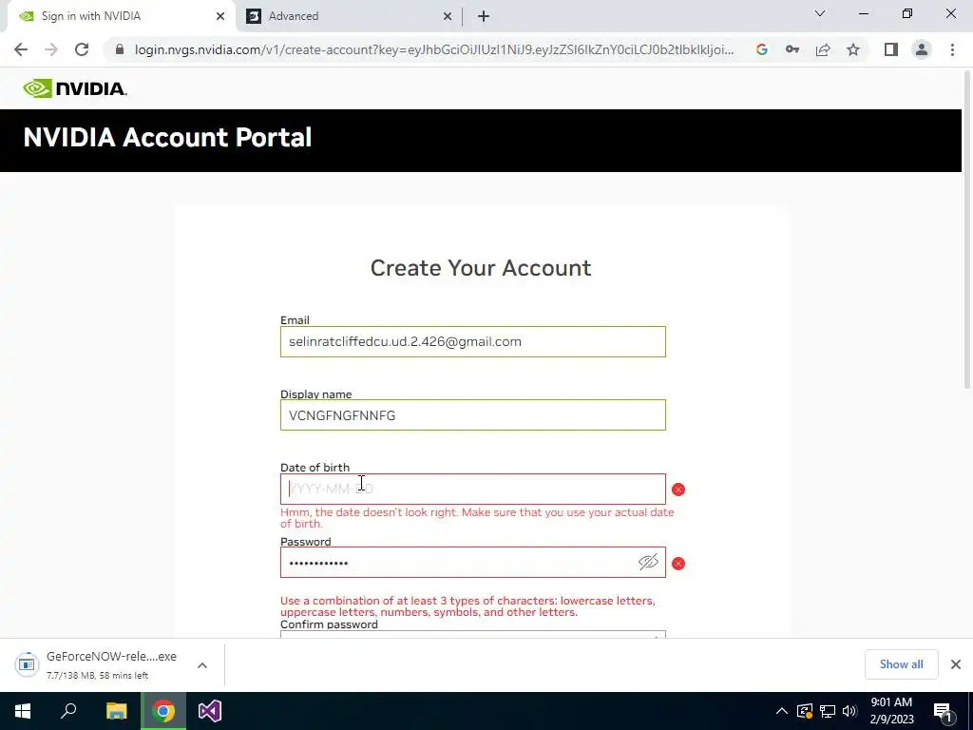Go back with browser back arrow
Viewport: 973px width, 730px height.
click(x=21, y=49)
